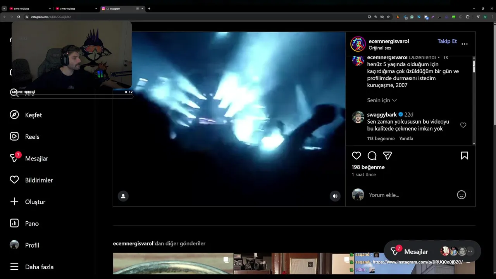Click swaggybark's comment avatar
The height and width of the screenshot is (279, 496).
(x=358, y=117)
